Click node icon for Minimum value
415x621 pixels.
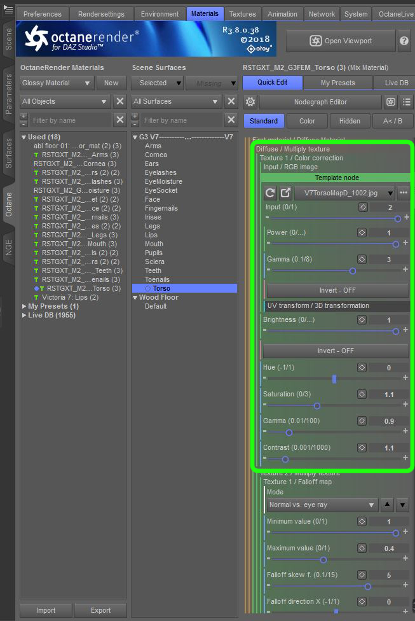[x=362, y=521]
